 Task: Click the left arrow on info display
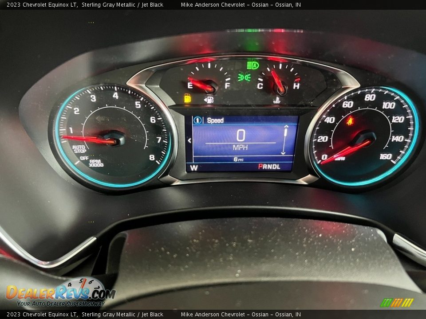pyautogui.click(x=189, y=140)
